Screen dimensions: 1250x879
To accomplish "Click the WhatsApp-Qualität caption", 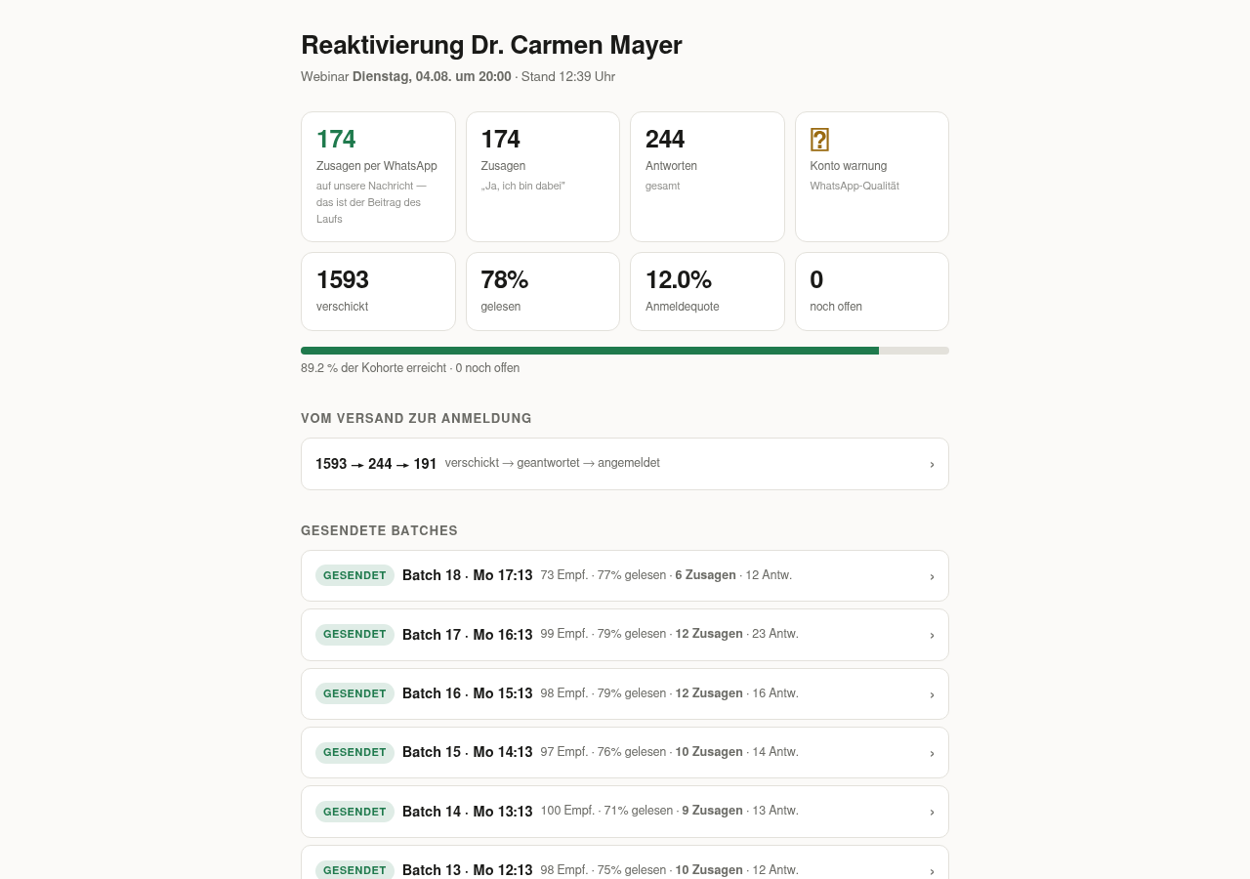I will coord(854,186).
